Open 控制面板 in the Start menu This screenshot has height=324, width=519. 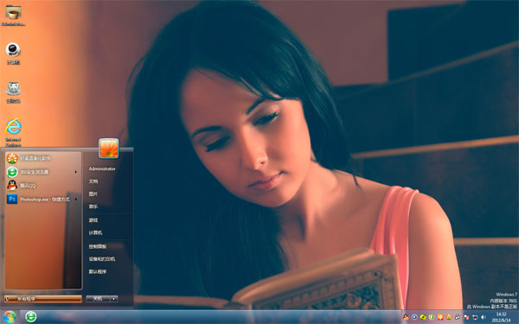pos(97,246)
